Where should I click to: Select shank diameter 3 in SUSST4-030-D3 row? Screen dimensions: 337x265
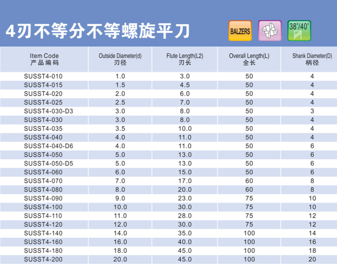coord(312,111)
